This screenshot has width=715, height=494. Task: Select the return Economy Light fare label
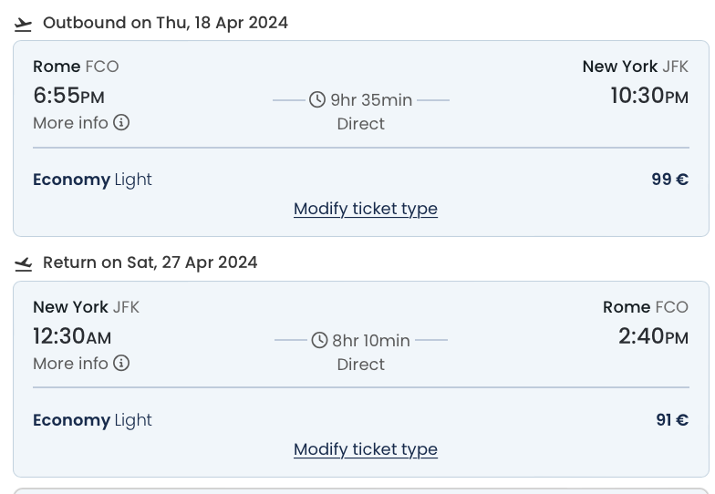[92, 420]
